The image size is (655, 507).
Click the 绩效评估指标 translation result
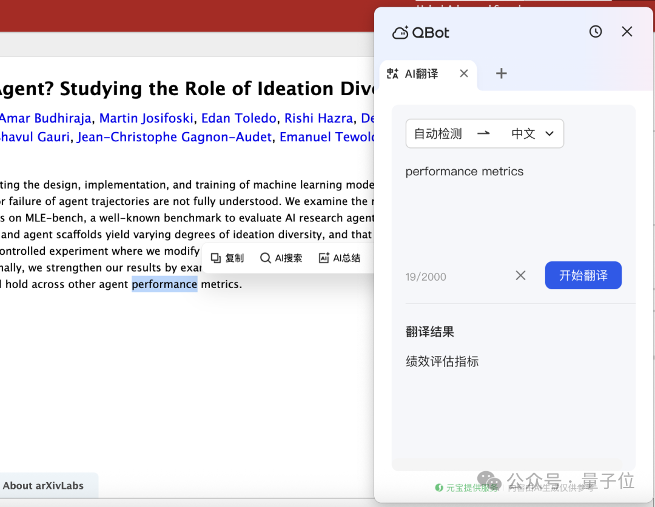pyautogui.click(x=442, y=361)
